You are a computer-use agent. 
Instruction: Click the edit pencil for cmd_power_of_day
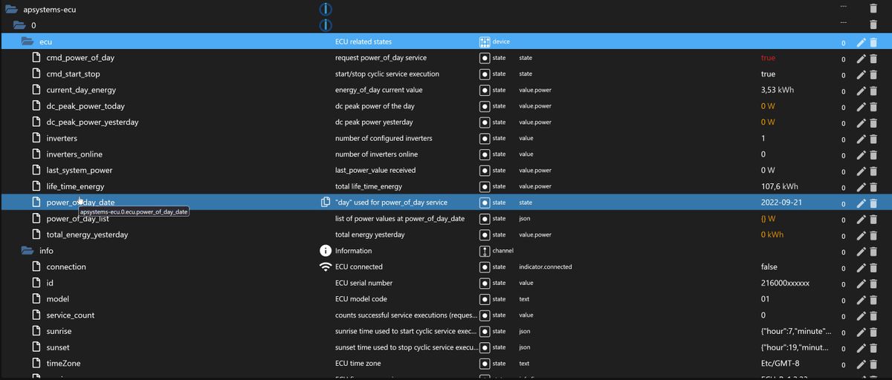click(x=862, y=58)
